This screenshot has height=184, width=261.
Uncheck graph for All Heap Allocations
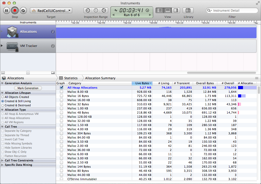tap(61, 87)
